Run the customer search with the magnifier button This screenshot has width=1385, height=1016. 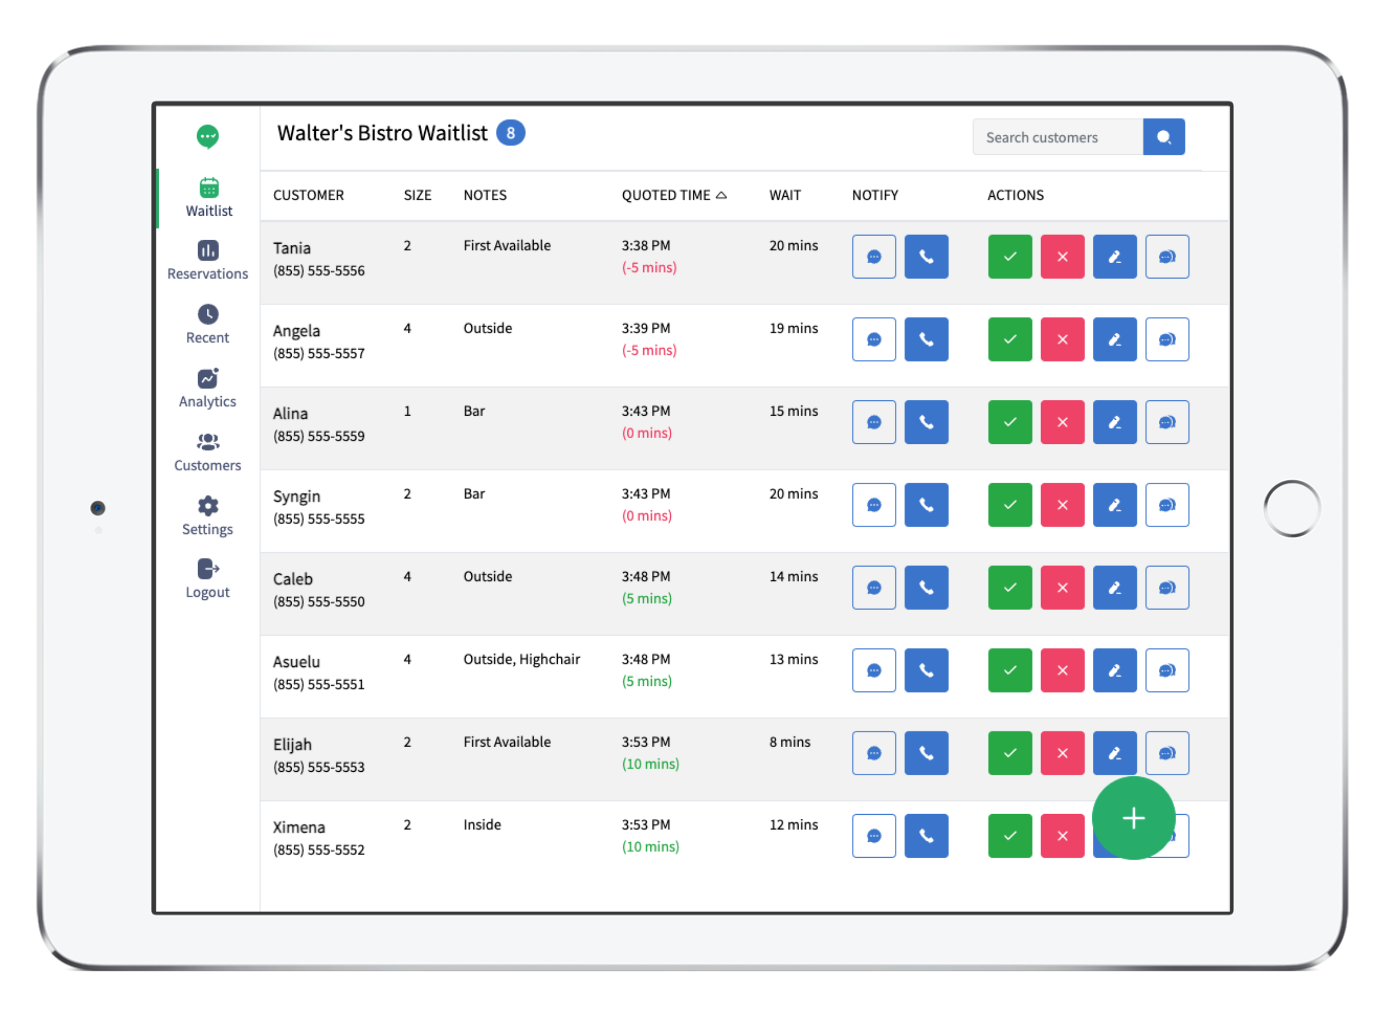coord(1164,137)
